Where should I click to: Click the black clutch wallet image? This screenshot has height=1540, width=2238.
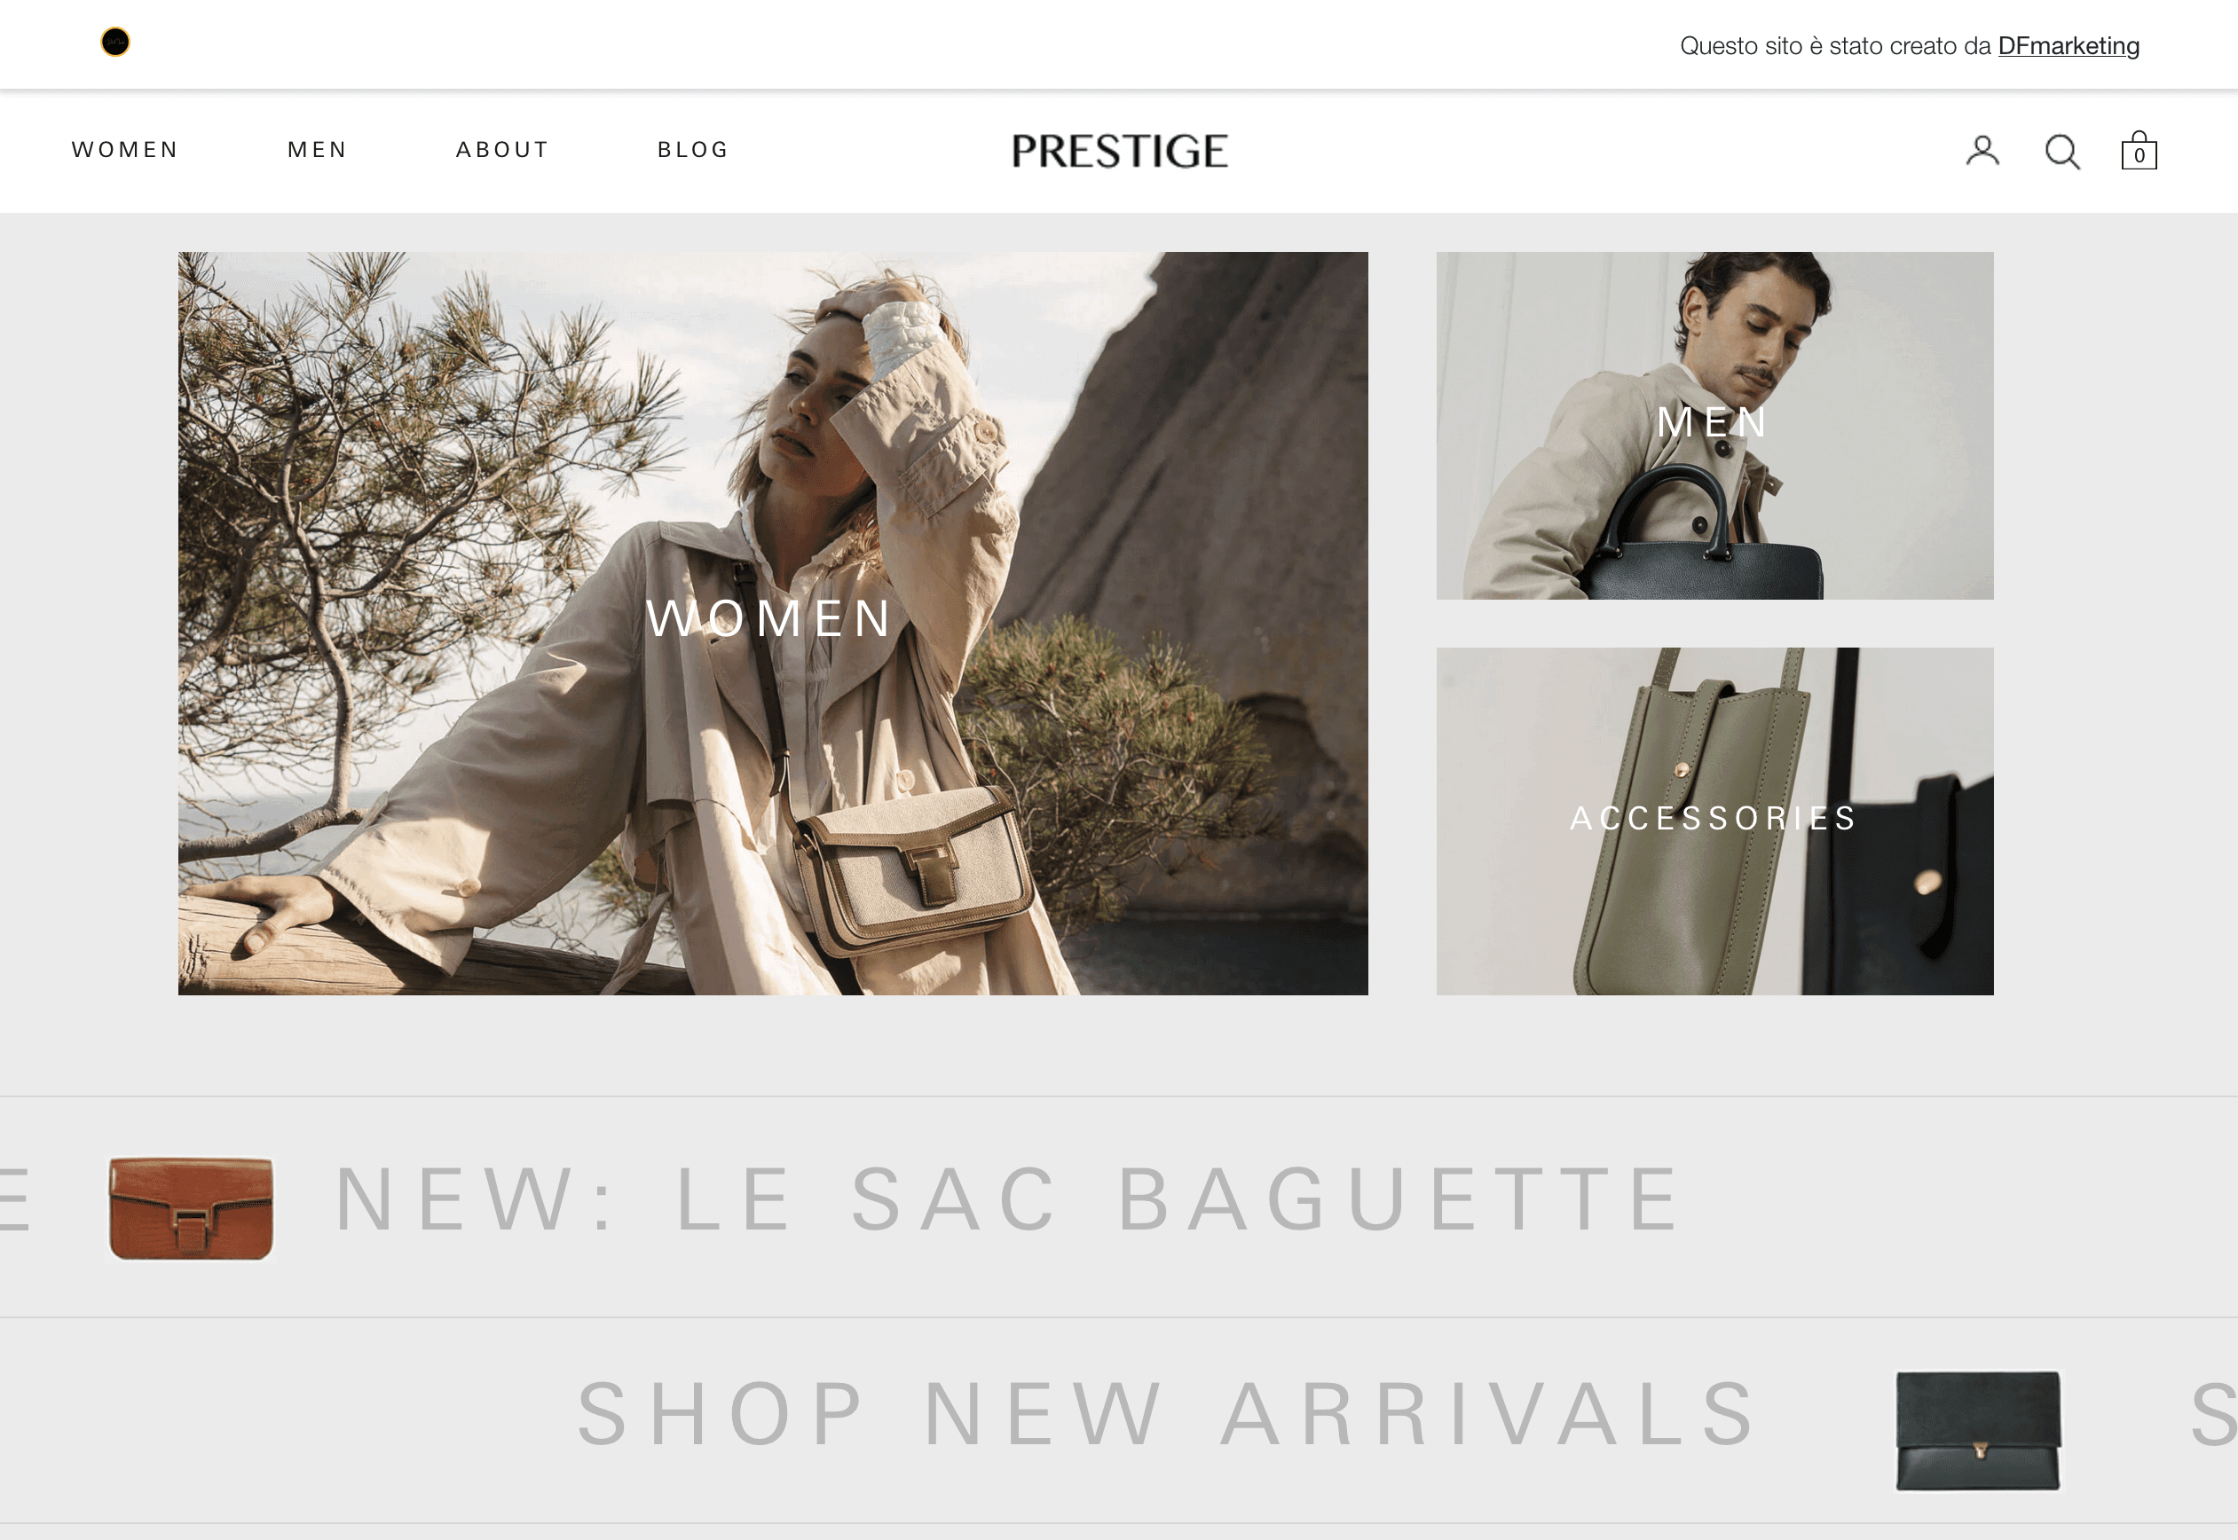click(1978, 1430)
